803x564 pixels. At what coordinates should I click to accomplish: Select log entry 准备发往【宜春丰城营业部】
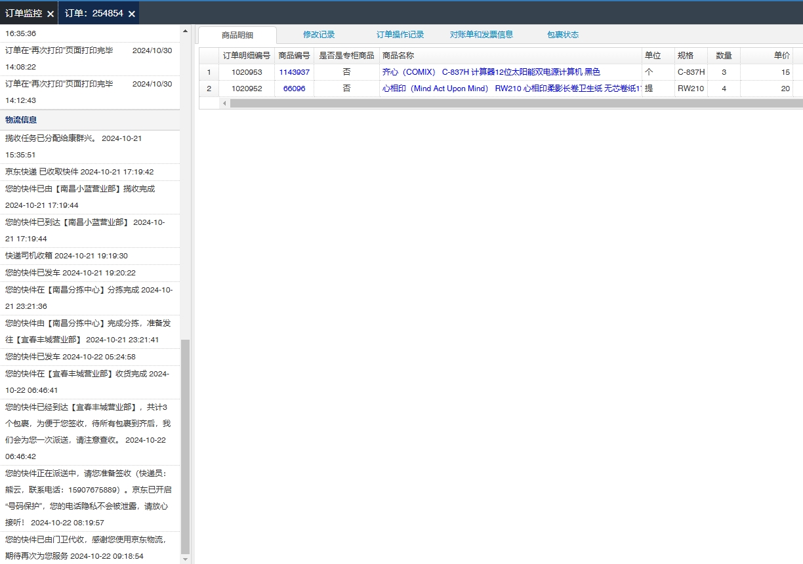pyautogui.click(x=90, y=331)
